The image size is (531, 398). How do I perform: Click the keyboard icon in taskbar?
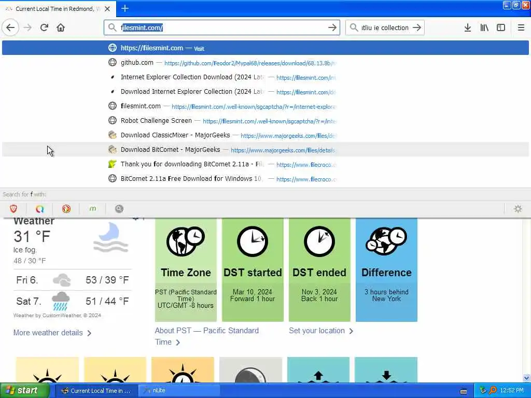coord(463,391)
